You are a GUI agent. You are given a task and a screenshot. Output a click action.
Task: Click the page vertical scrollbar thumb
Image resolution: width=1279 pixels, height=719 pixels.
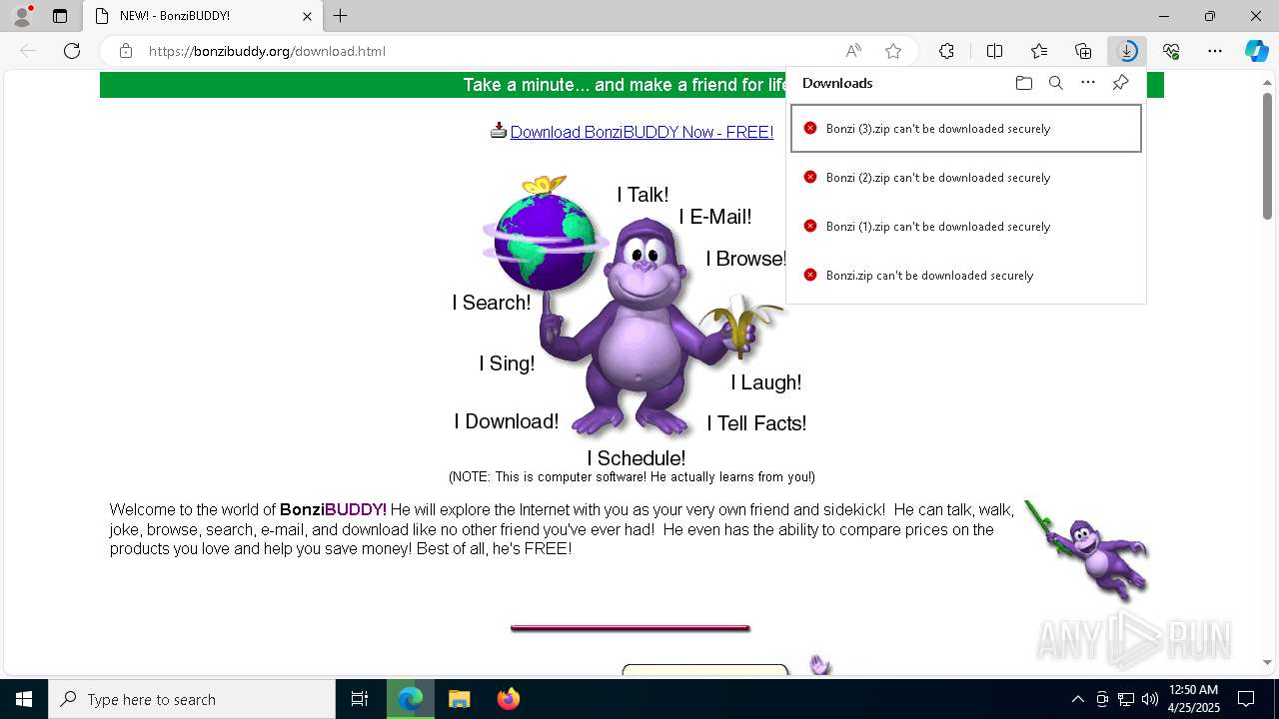1267,155
